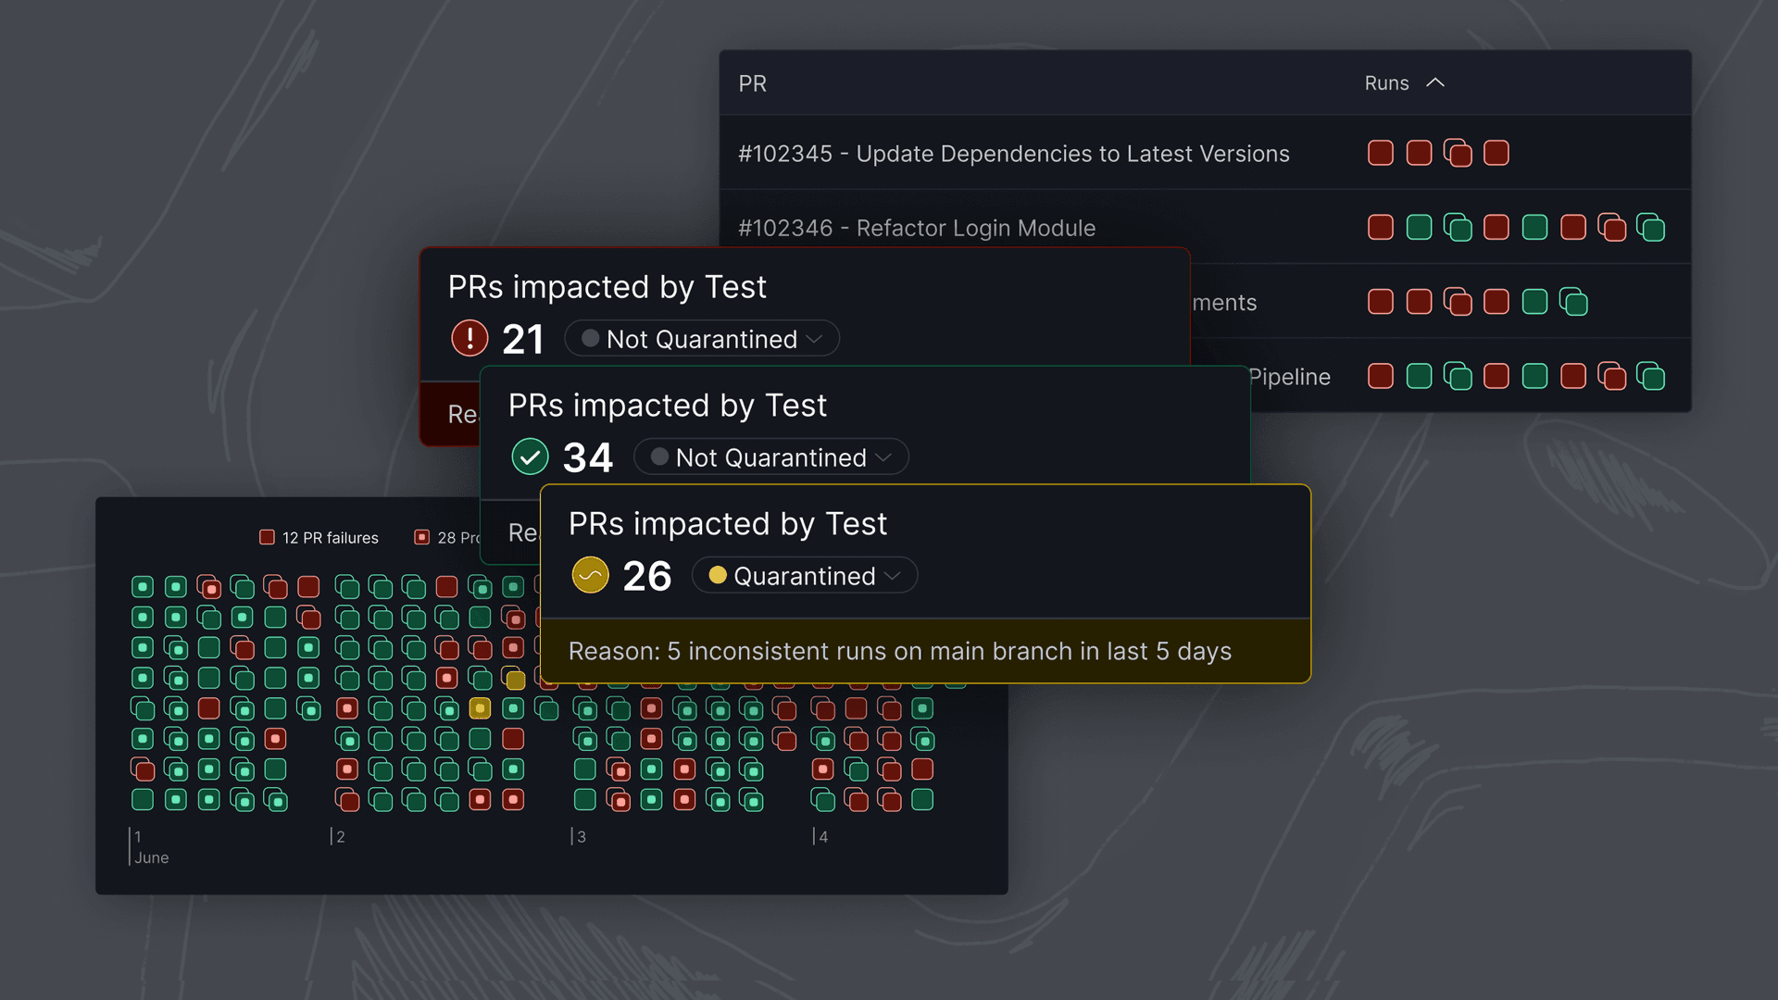Image resolution: width=1778 pixels, height=1000 pixels.
Task: Click the red alert icon beside 21
Action: click(x=470, y=339)
